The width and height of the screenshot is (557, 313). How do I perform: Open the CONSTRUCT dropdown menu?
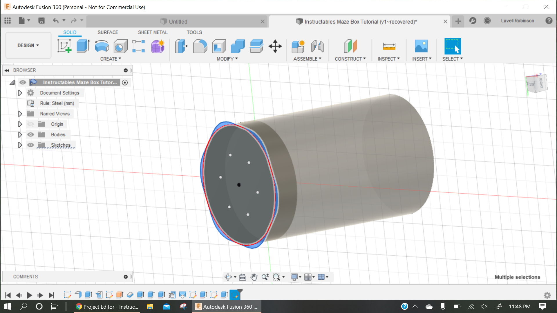[350, 59]
